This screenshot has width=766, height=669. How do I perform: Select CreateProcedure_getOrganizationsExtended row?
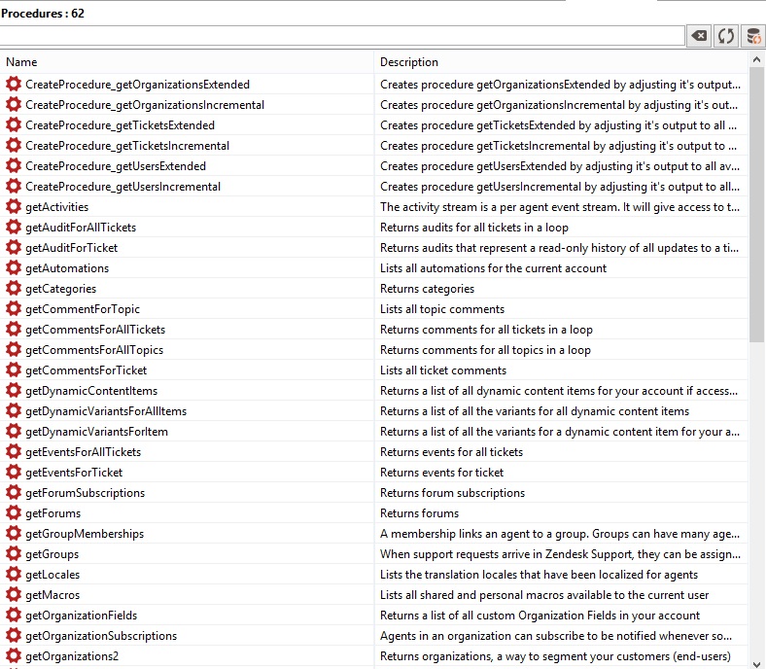click(137, 85)
